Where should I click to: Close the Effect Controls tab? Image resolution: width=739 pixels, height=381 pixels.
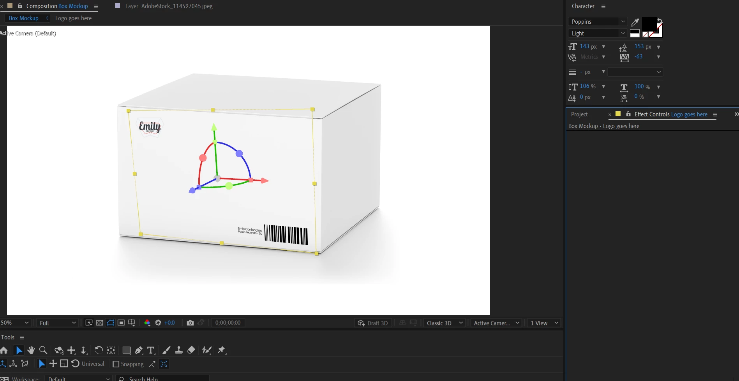point(610,114)
